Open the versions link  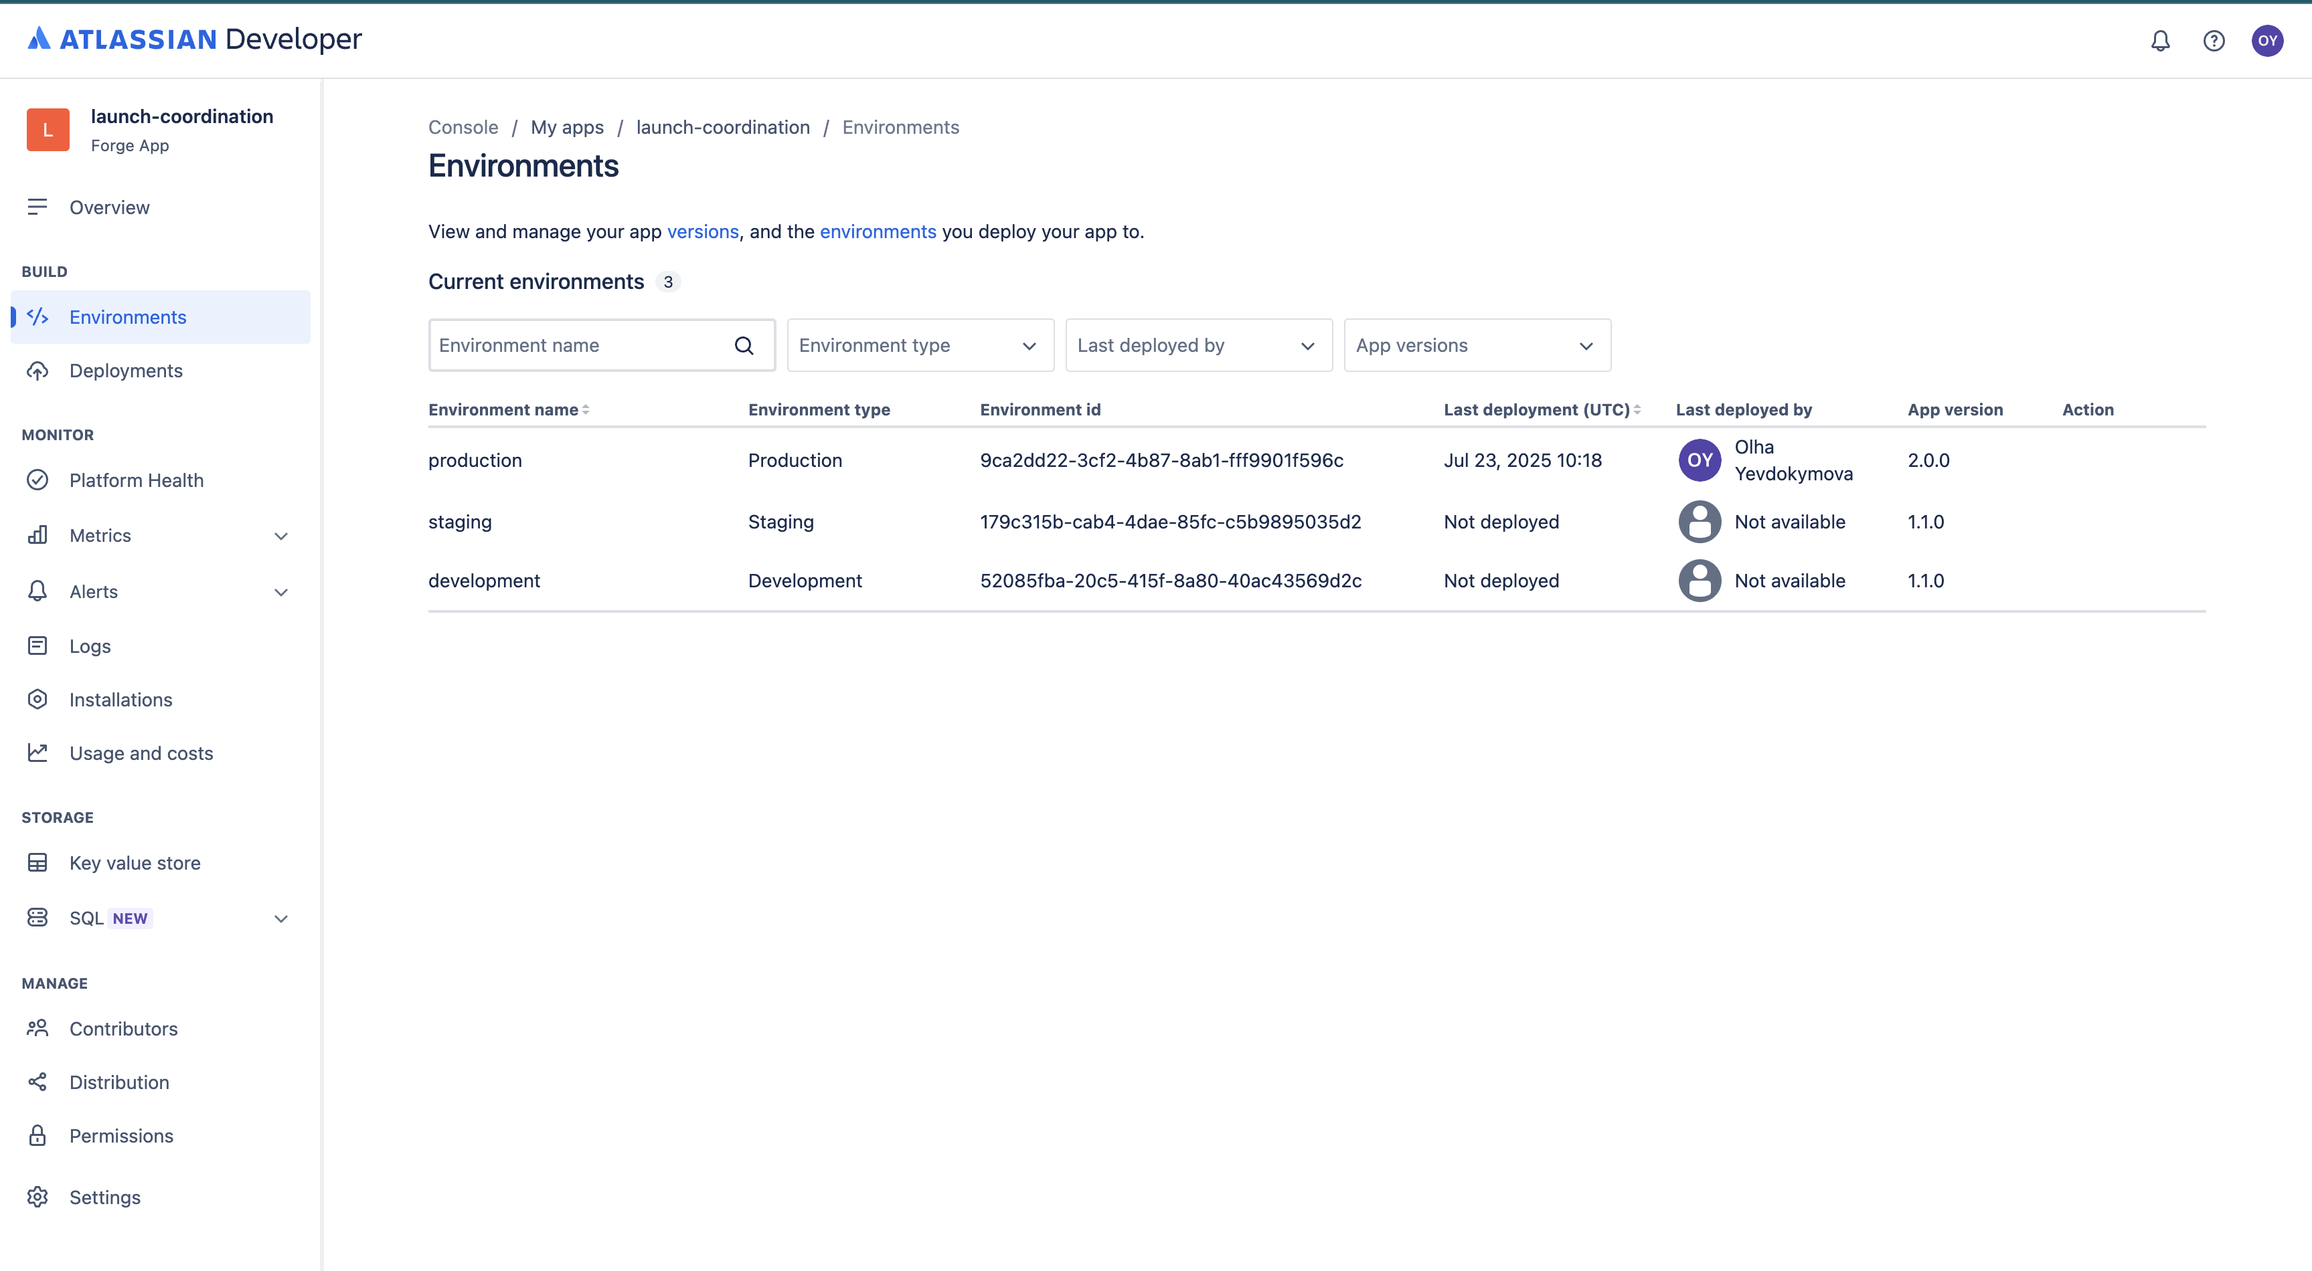(703, 231)
